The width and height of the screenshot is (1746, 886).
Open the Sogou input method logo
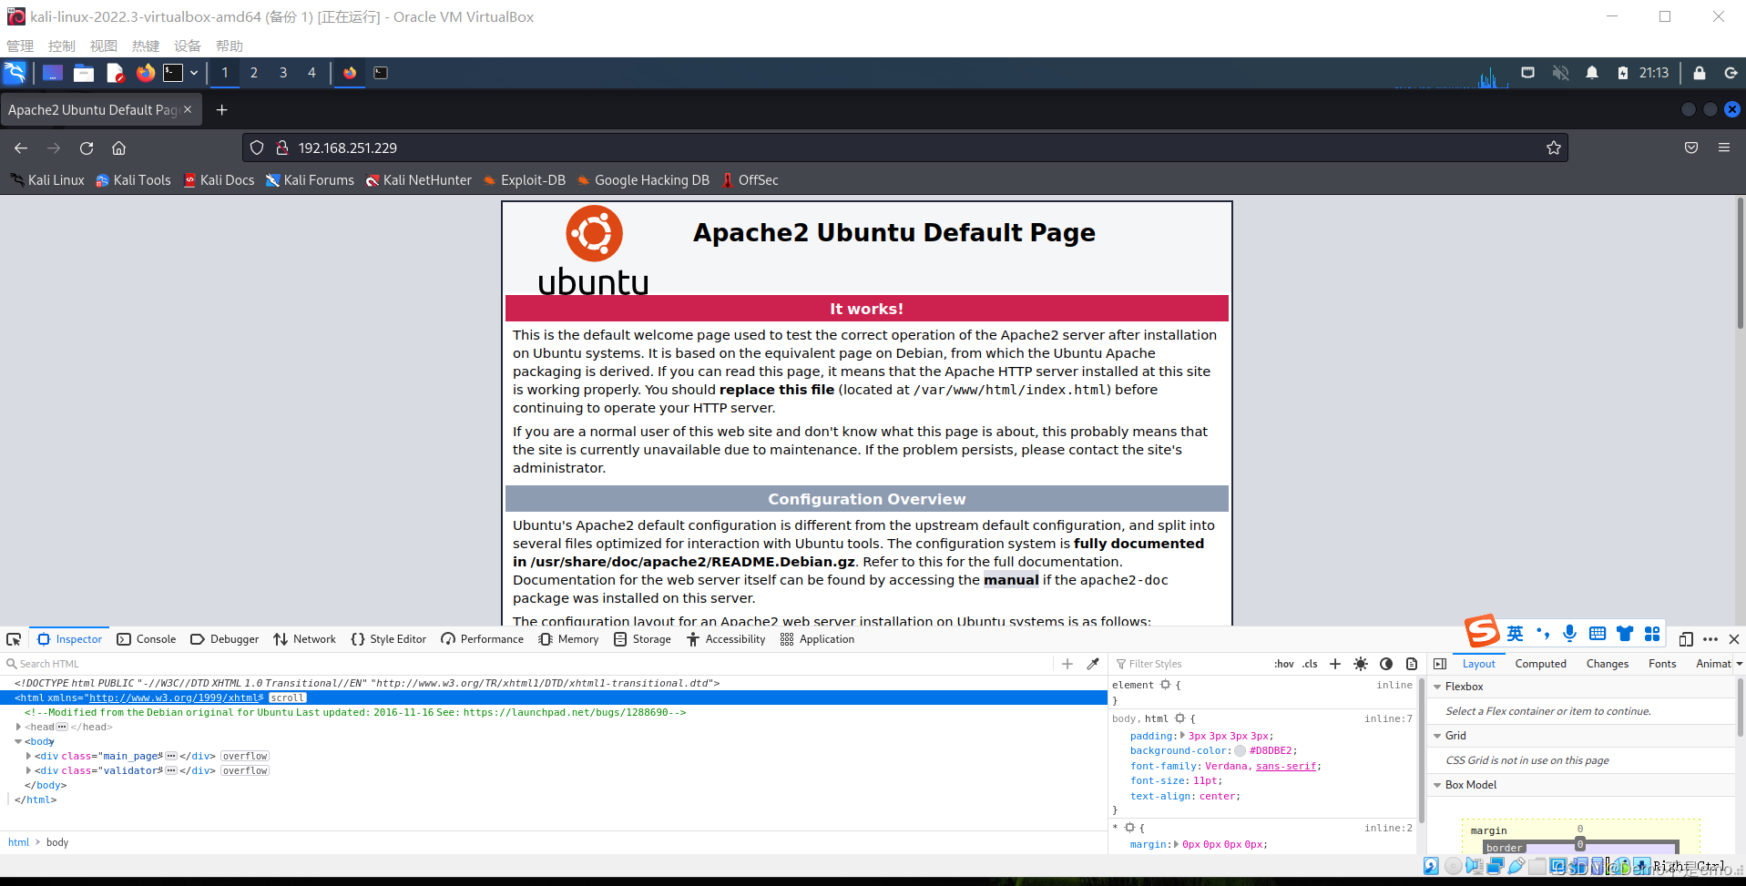1482,630
